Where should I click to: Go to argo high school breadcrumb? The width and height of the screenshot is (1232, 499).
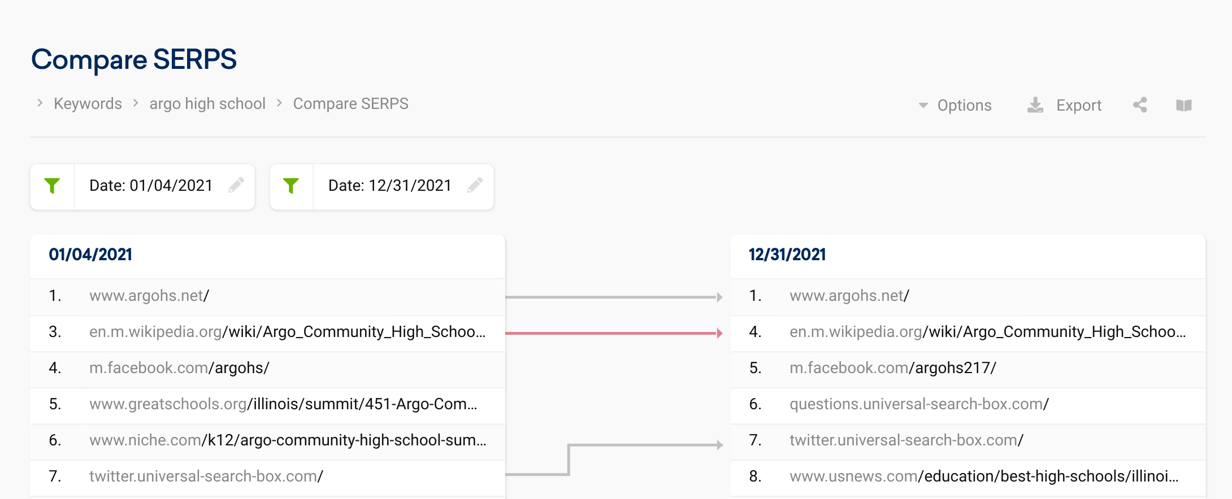207,104
